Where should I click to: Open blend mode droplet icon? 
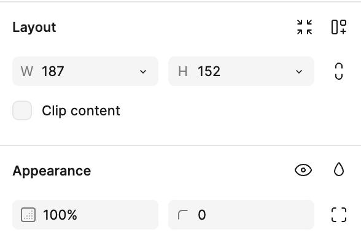click(339, 169)
